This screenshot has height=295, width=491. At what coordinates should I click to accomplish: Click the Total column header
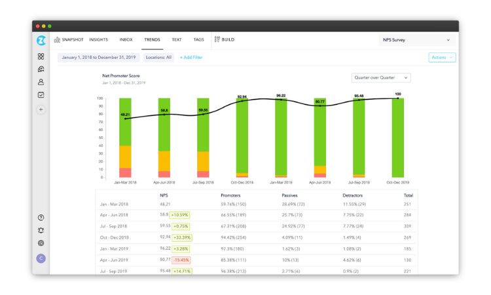click(409, 195)
